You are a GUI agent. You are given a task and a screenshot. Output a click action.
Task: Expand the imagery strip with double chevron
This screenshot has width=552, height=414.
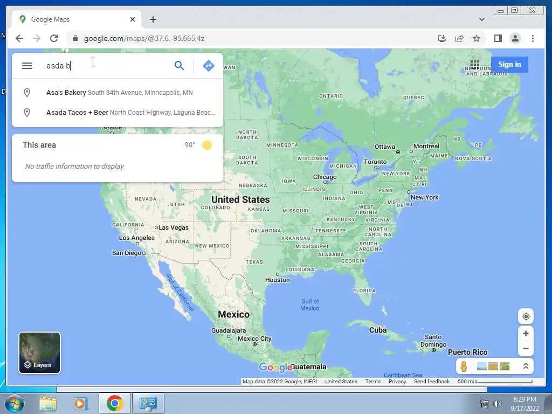click(526, 366)
